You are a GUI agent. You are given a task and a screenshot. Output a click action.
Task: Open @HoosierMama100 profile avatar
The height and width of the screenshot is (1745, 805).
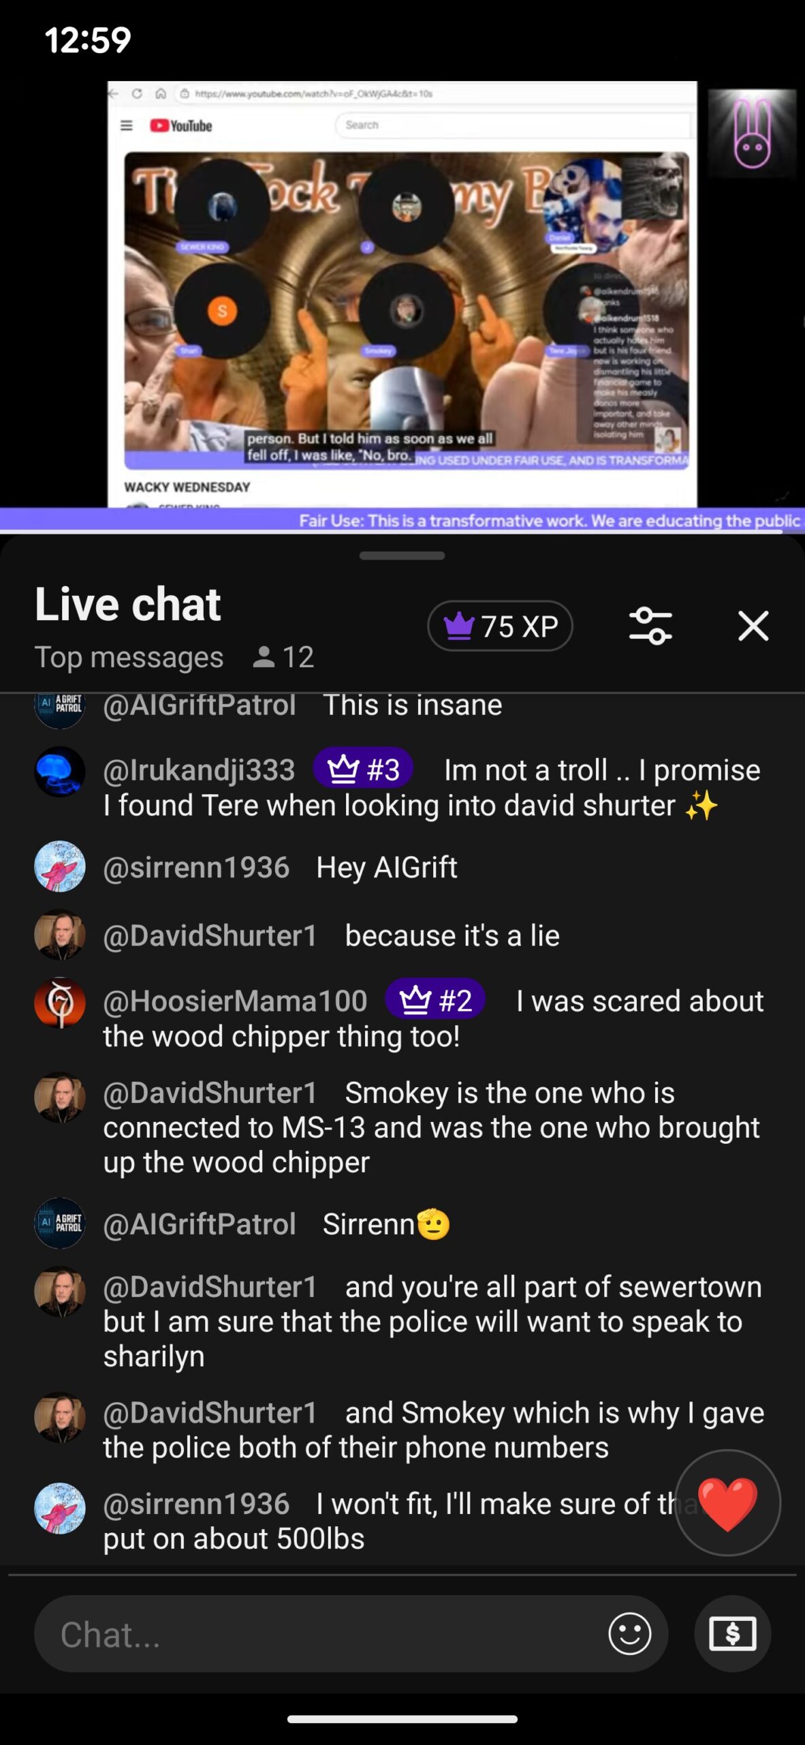(60, 1003)
